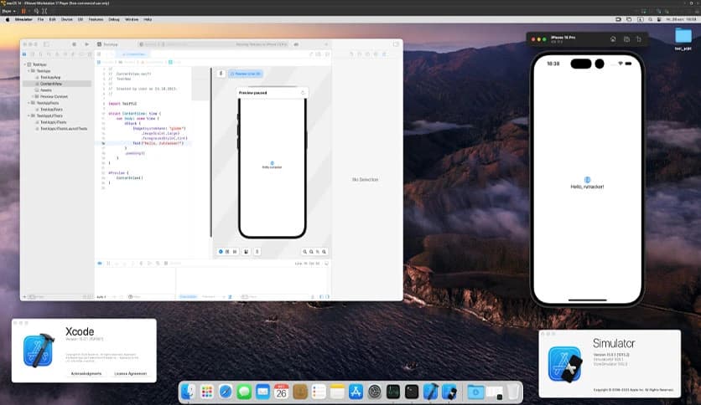This screenshot has height=405, width=701.
Task: Open Trash from the Dock
Action: [x=513, y=392]
